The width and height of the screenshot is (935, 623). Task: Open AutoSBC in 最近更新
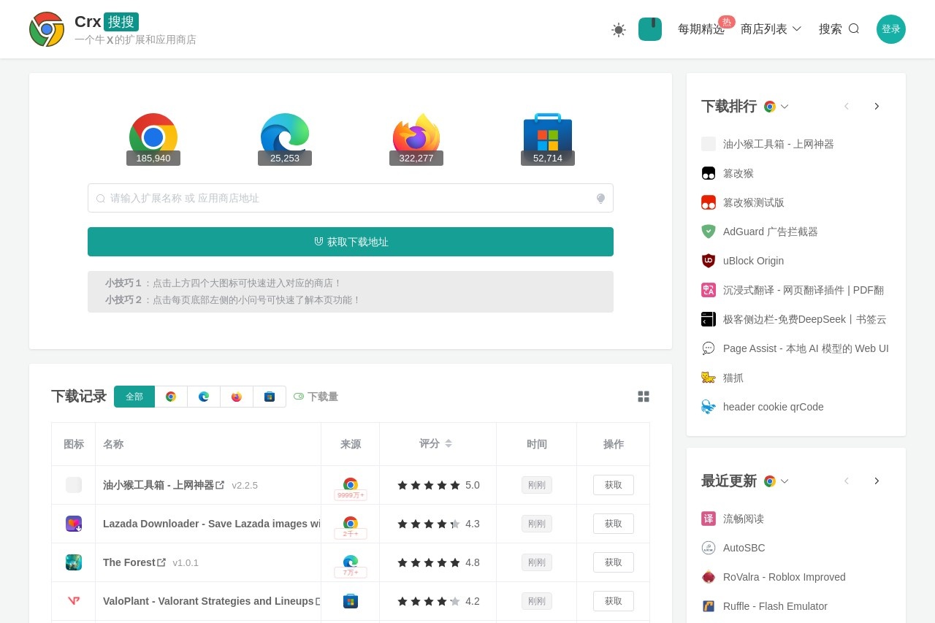744,548
